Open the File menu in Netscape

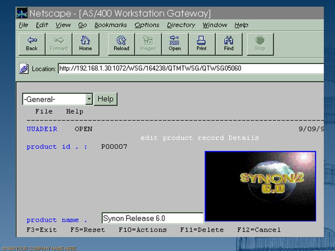tap(23, 25)
